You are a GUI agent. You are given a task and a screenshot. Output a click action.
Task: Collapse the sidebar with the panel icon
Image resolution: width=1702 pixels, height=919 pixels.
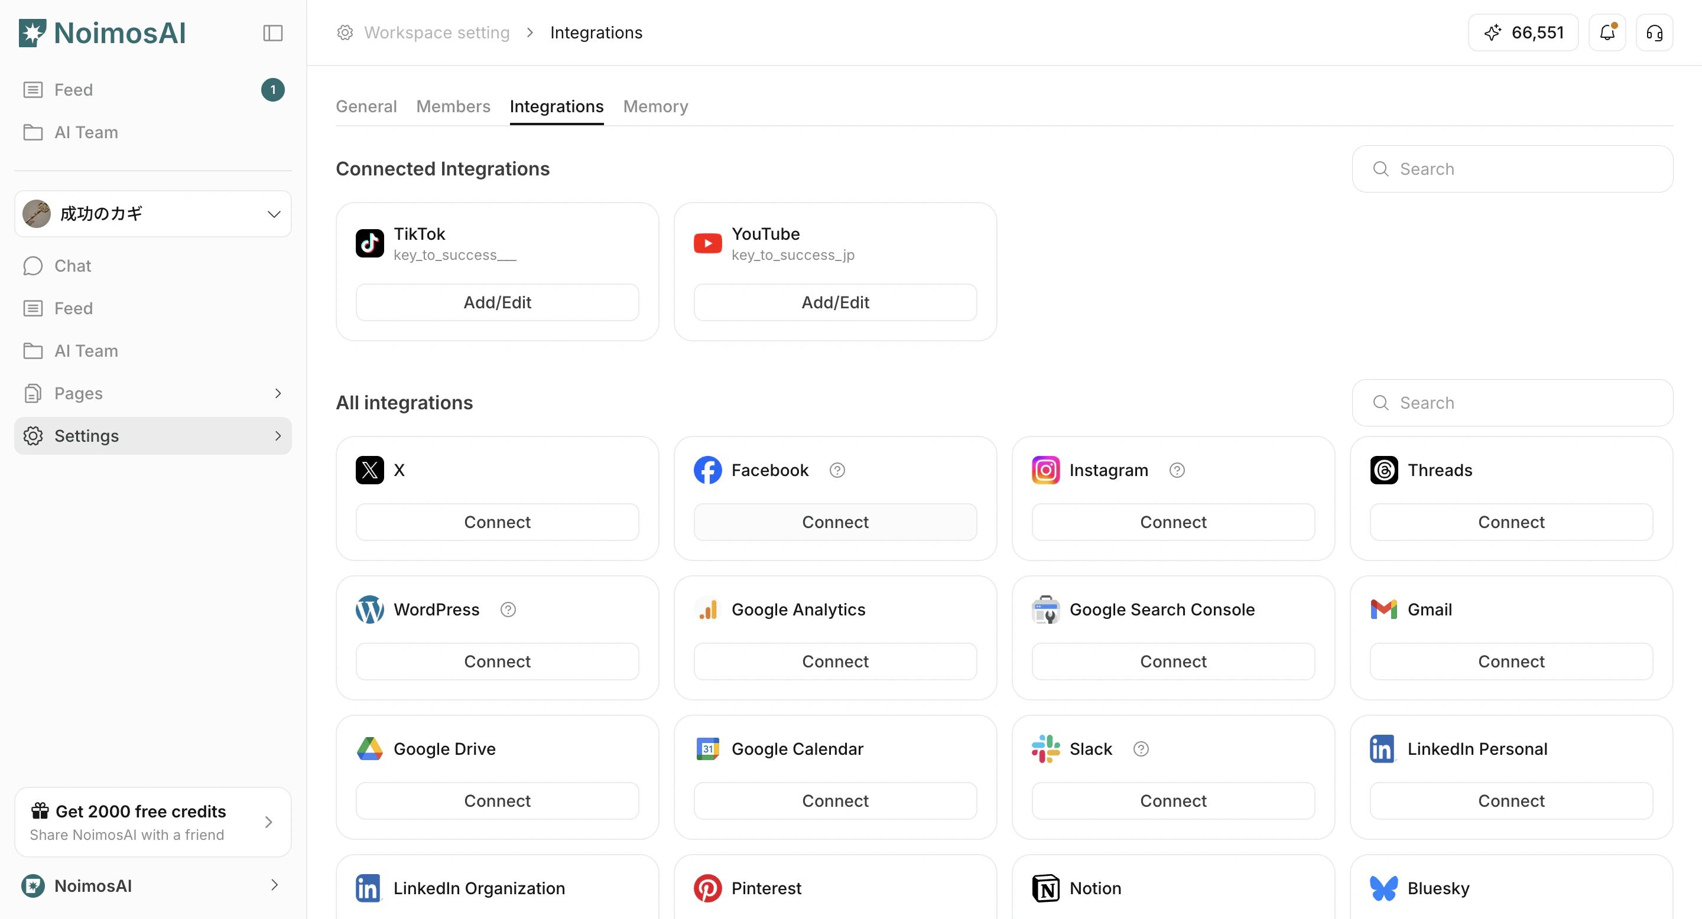click(x=272, y=32)
